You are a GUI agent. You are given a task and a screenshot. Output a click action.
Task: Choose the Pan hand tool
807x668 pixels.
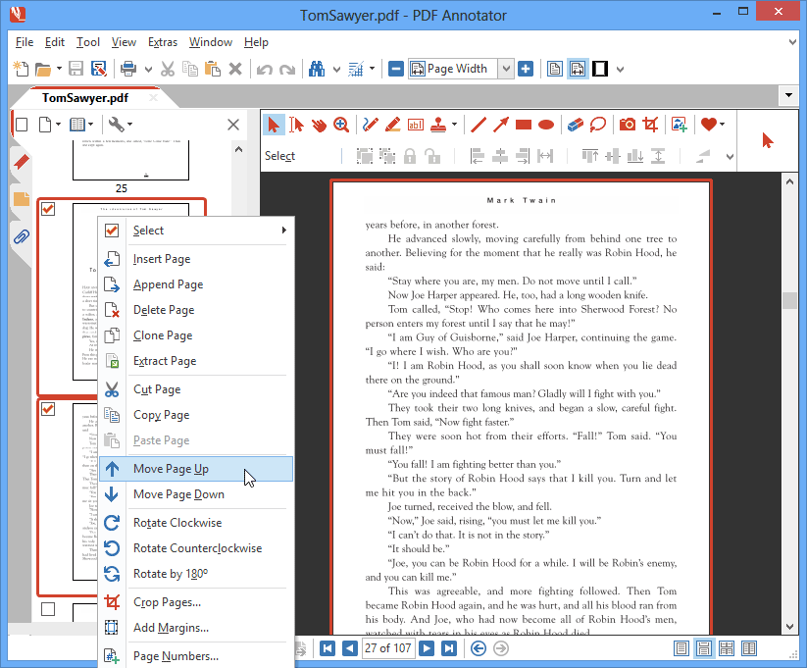(319, 125)
